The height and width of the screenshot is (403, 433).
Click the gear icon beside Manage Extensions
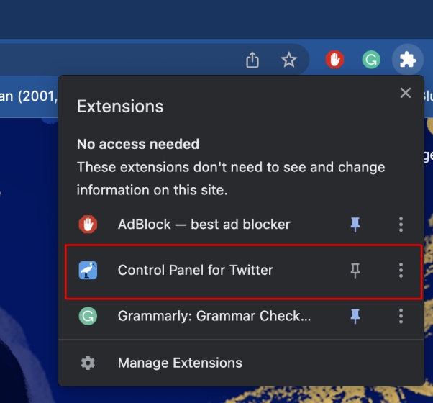click(88, 363)
